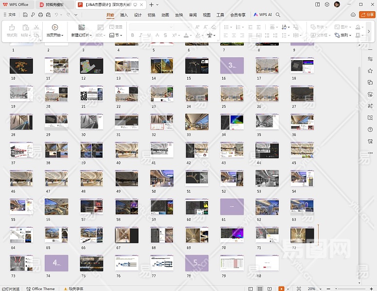Click the play from current slide icon
This screenshot has width=377, height=291.
coord(54,28)
